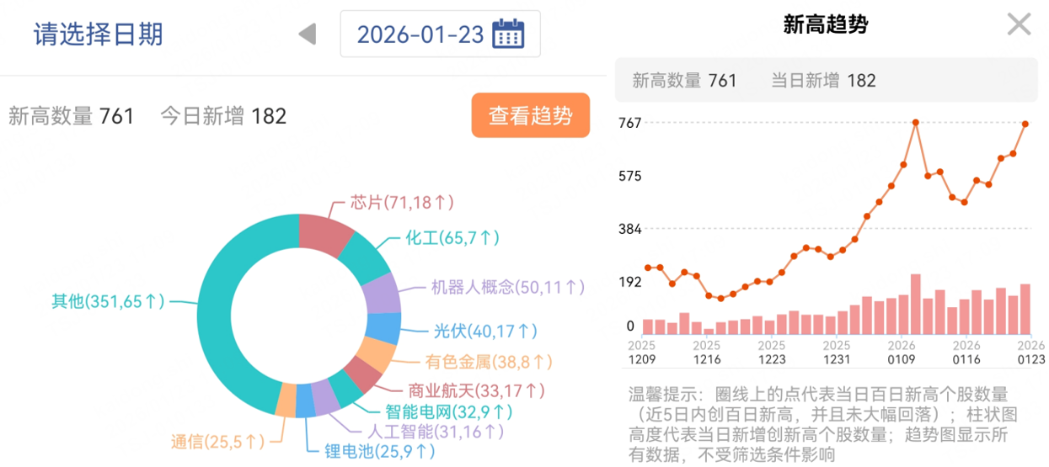The image size is (1049, 467).
Task: Select the 锂电池 sector label
Action: pyautogui.click(x=381, y=452)
